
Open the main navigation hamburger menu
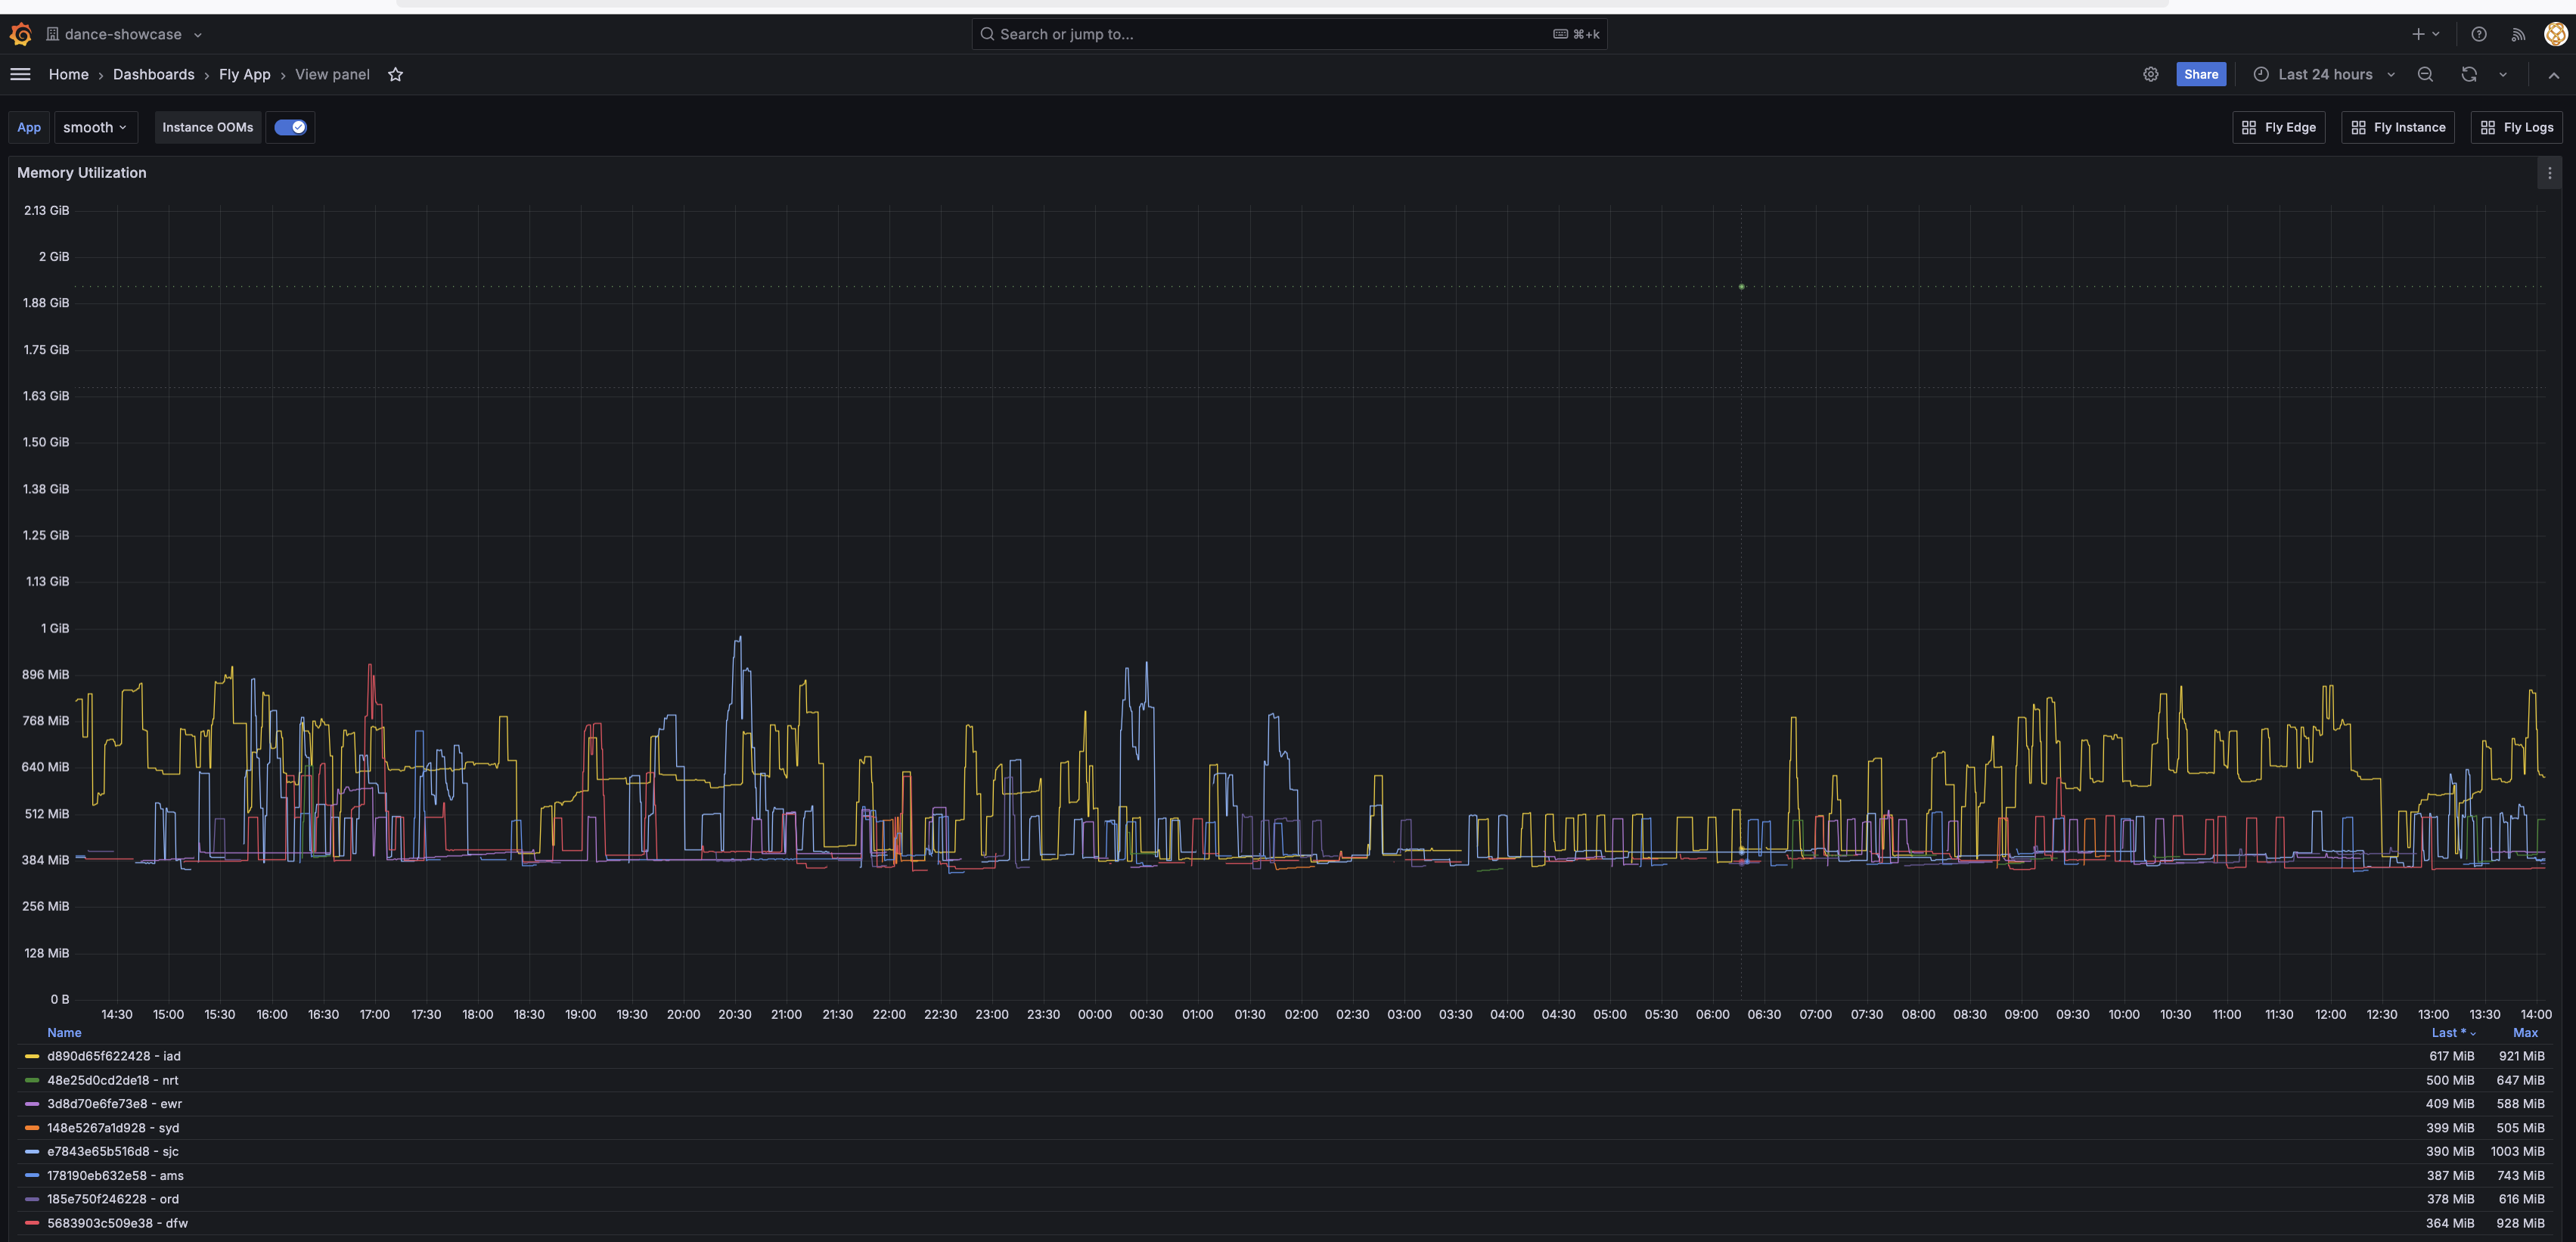(20, 74)
